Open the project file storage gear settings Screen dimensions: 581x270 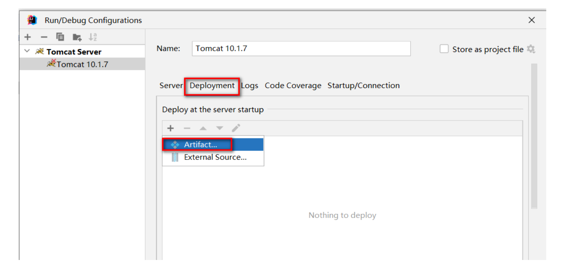pos(531,49)
